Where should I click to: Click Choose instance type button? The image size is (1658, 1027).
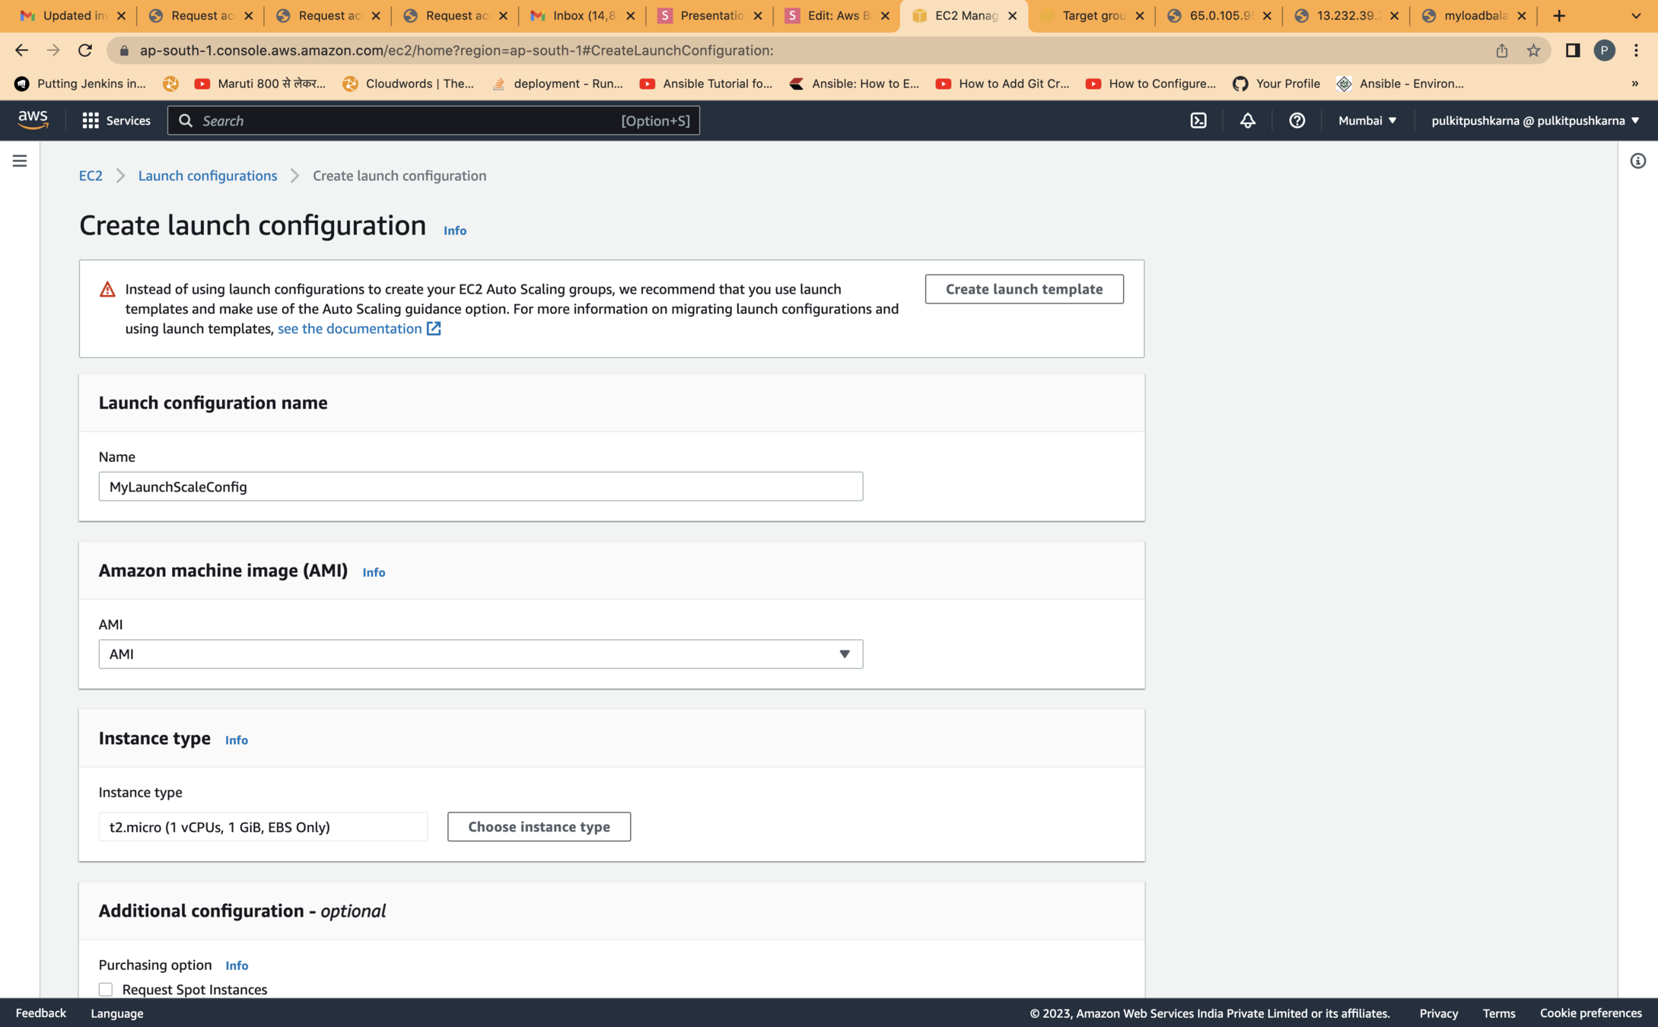tap(539, 827)
